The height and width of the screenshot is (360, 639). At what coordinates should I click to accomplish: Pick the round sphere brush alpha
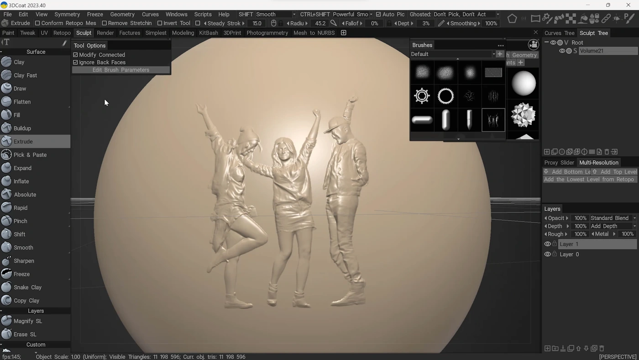[522, 83]
